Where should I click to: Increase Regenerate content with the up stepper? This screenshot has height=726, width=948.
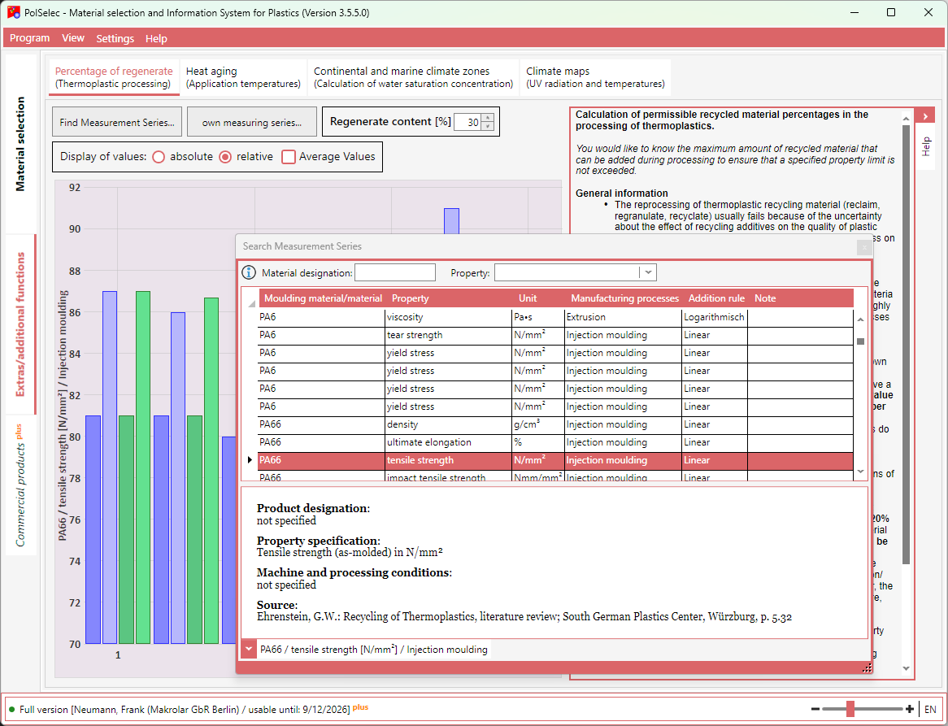[488, 118]
